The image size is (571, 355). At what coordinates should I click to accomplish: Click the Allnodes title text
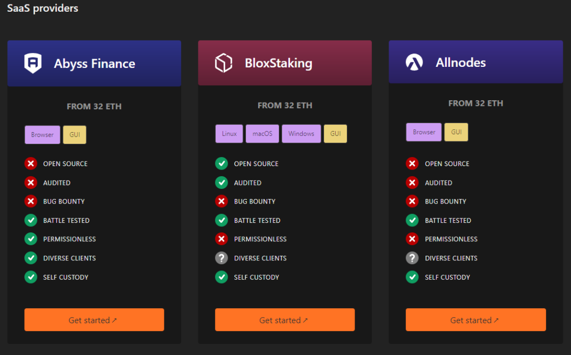pyautogui.click(x=461, y=62)
